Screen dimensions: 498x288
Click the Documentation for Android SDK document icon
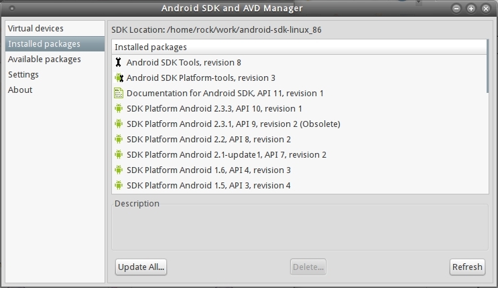119,93
